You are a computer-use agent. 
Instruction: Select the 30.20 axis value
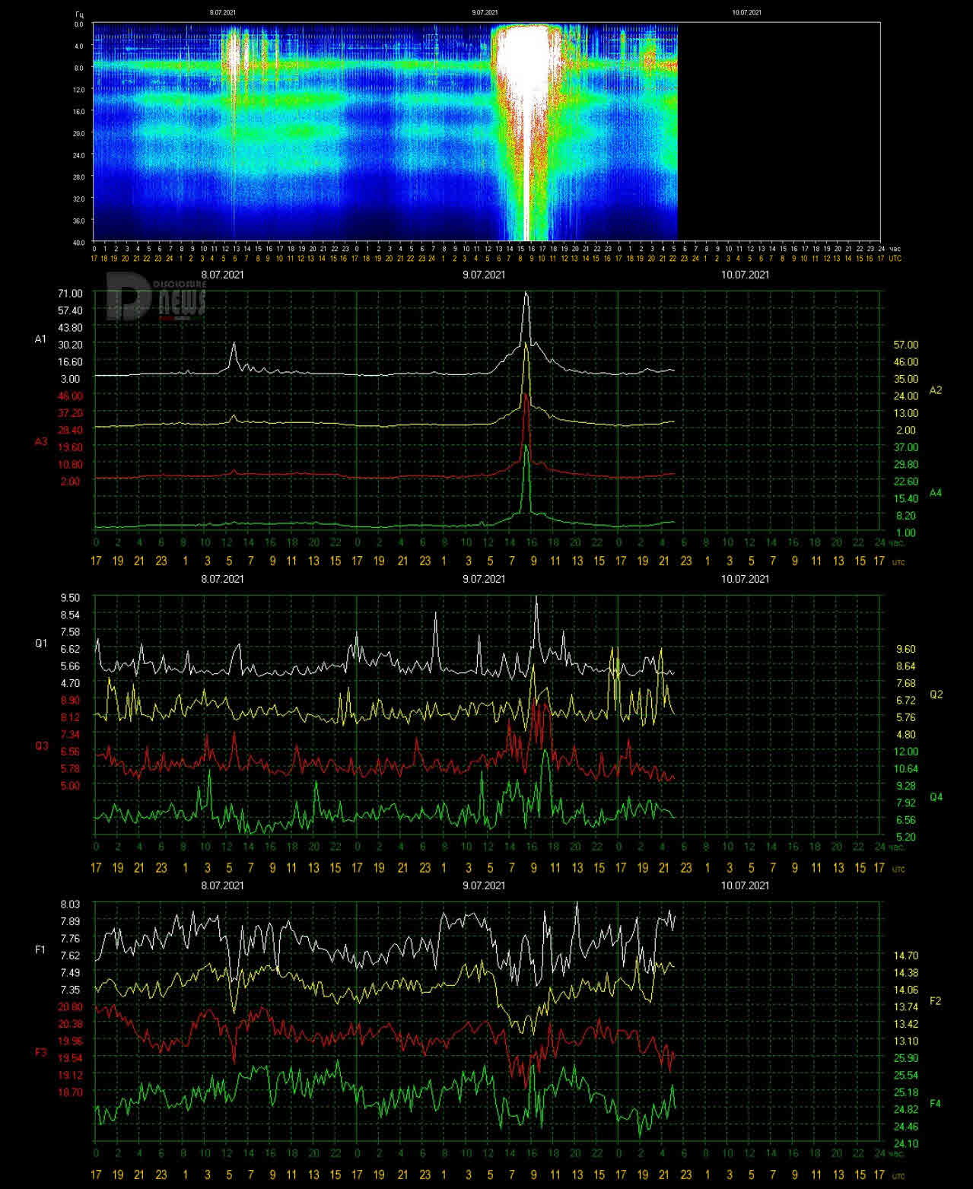[69, 345]
